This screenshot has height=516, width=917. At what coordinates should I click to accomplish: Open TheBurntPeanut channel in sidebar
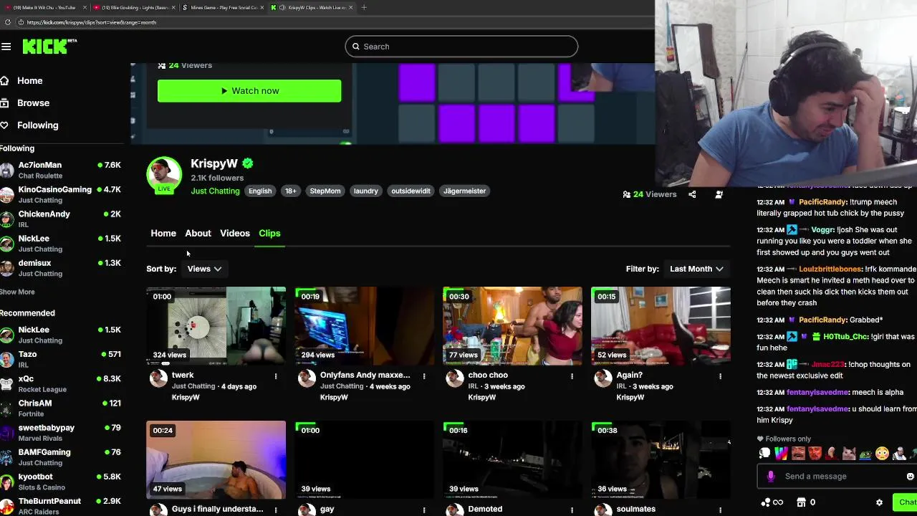point(61,506)
